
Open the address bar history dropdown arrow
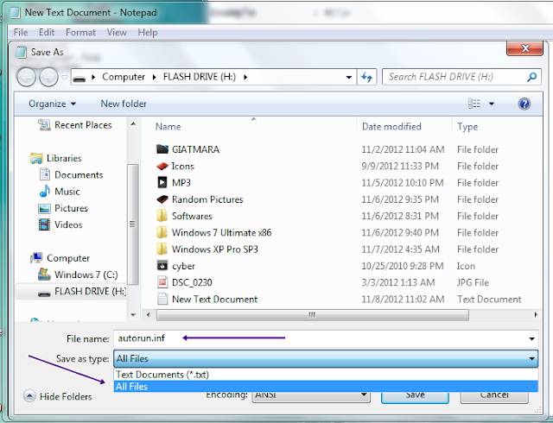point(349,77)
